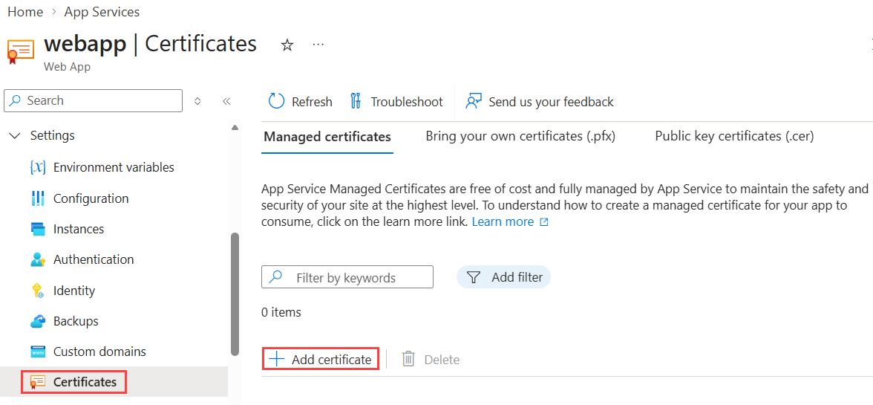This screenshot has width=873, height=405.
Task: Click the Troubleshoot wrench icon
Action: (356, 101)
